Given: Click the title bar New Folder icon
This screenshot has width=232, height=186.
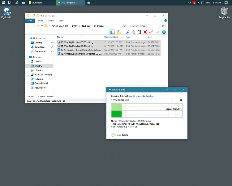Looking at the screenshot, I should (x=38, y=16).
